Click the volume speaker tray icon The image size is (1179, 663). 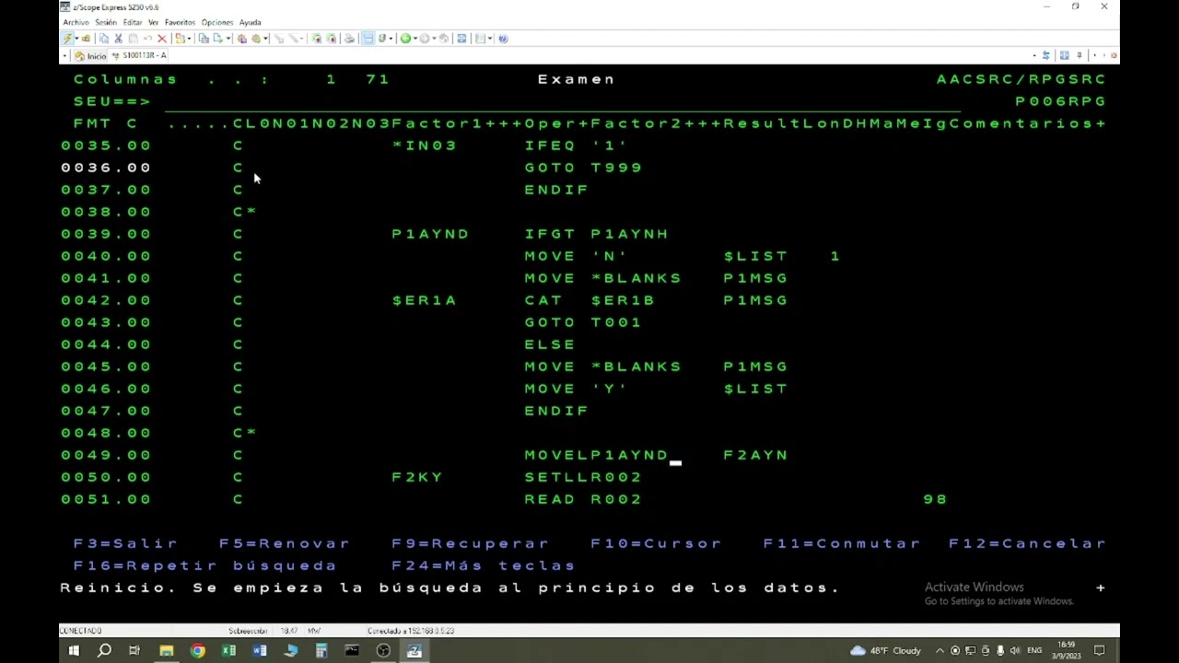[1015, 650]
